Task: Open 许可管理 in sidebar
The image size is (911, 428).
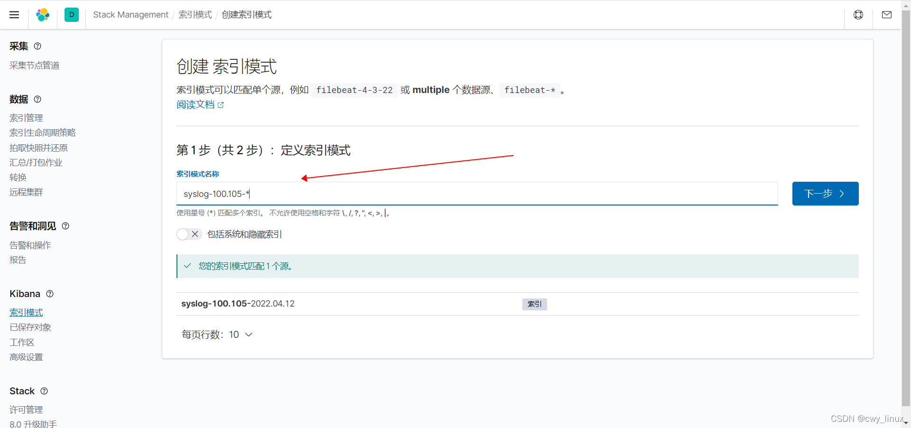Action: [26, 409]
